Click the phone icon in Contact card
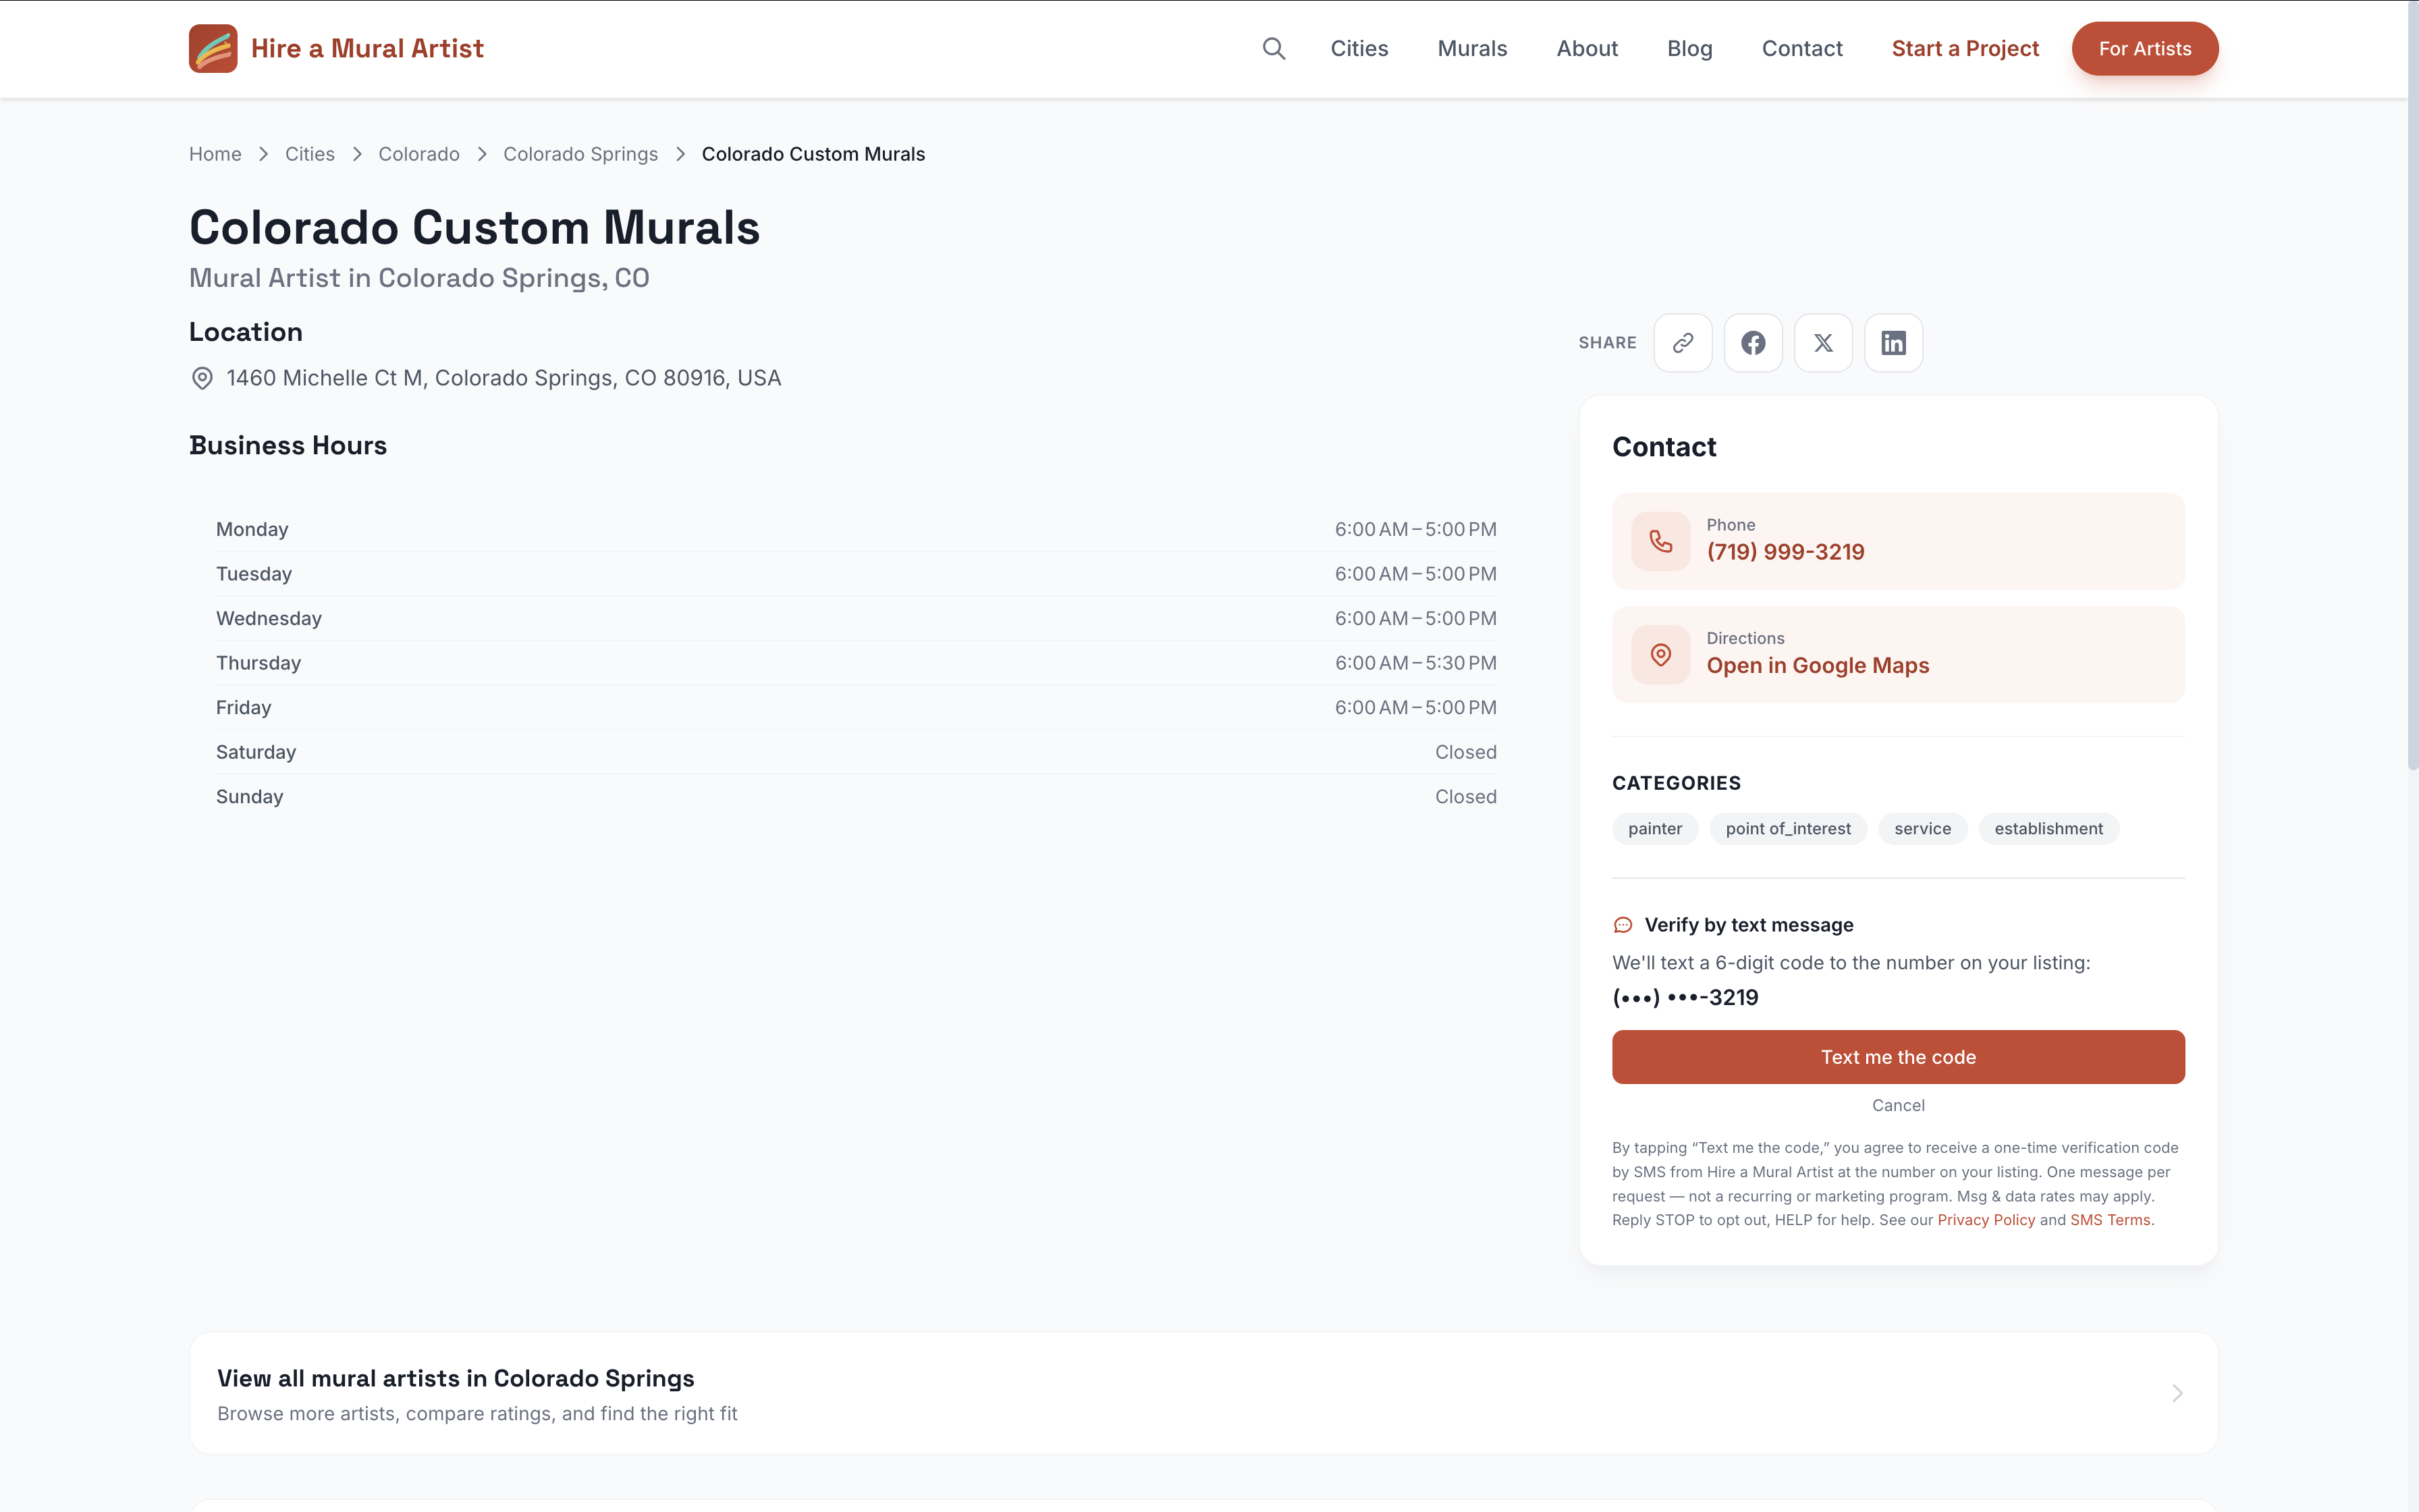Screen dimensions: 2419x1512 tap(1661, 541)
